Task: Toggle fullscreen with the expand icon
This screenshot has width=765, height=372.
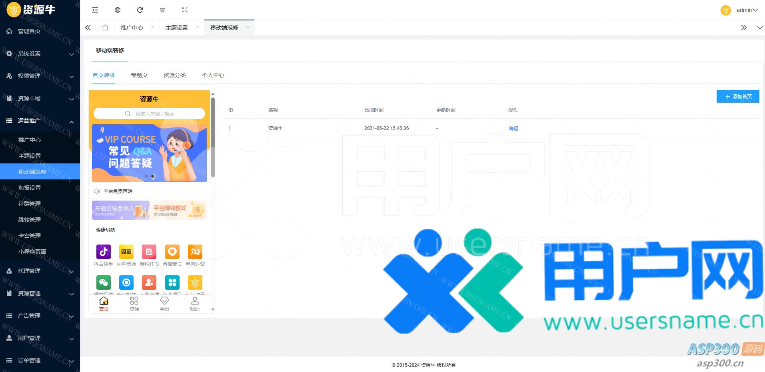Action: [x=185, y=10]
